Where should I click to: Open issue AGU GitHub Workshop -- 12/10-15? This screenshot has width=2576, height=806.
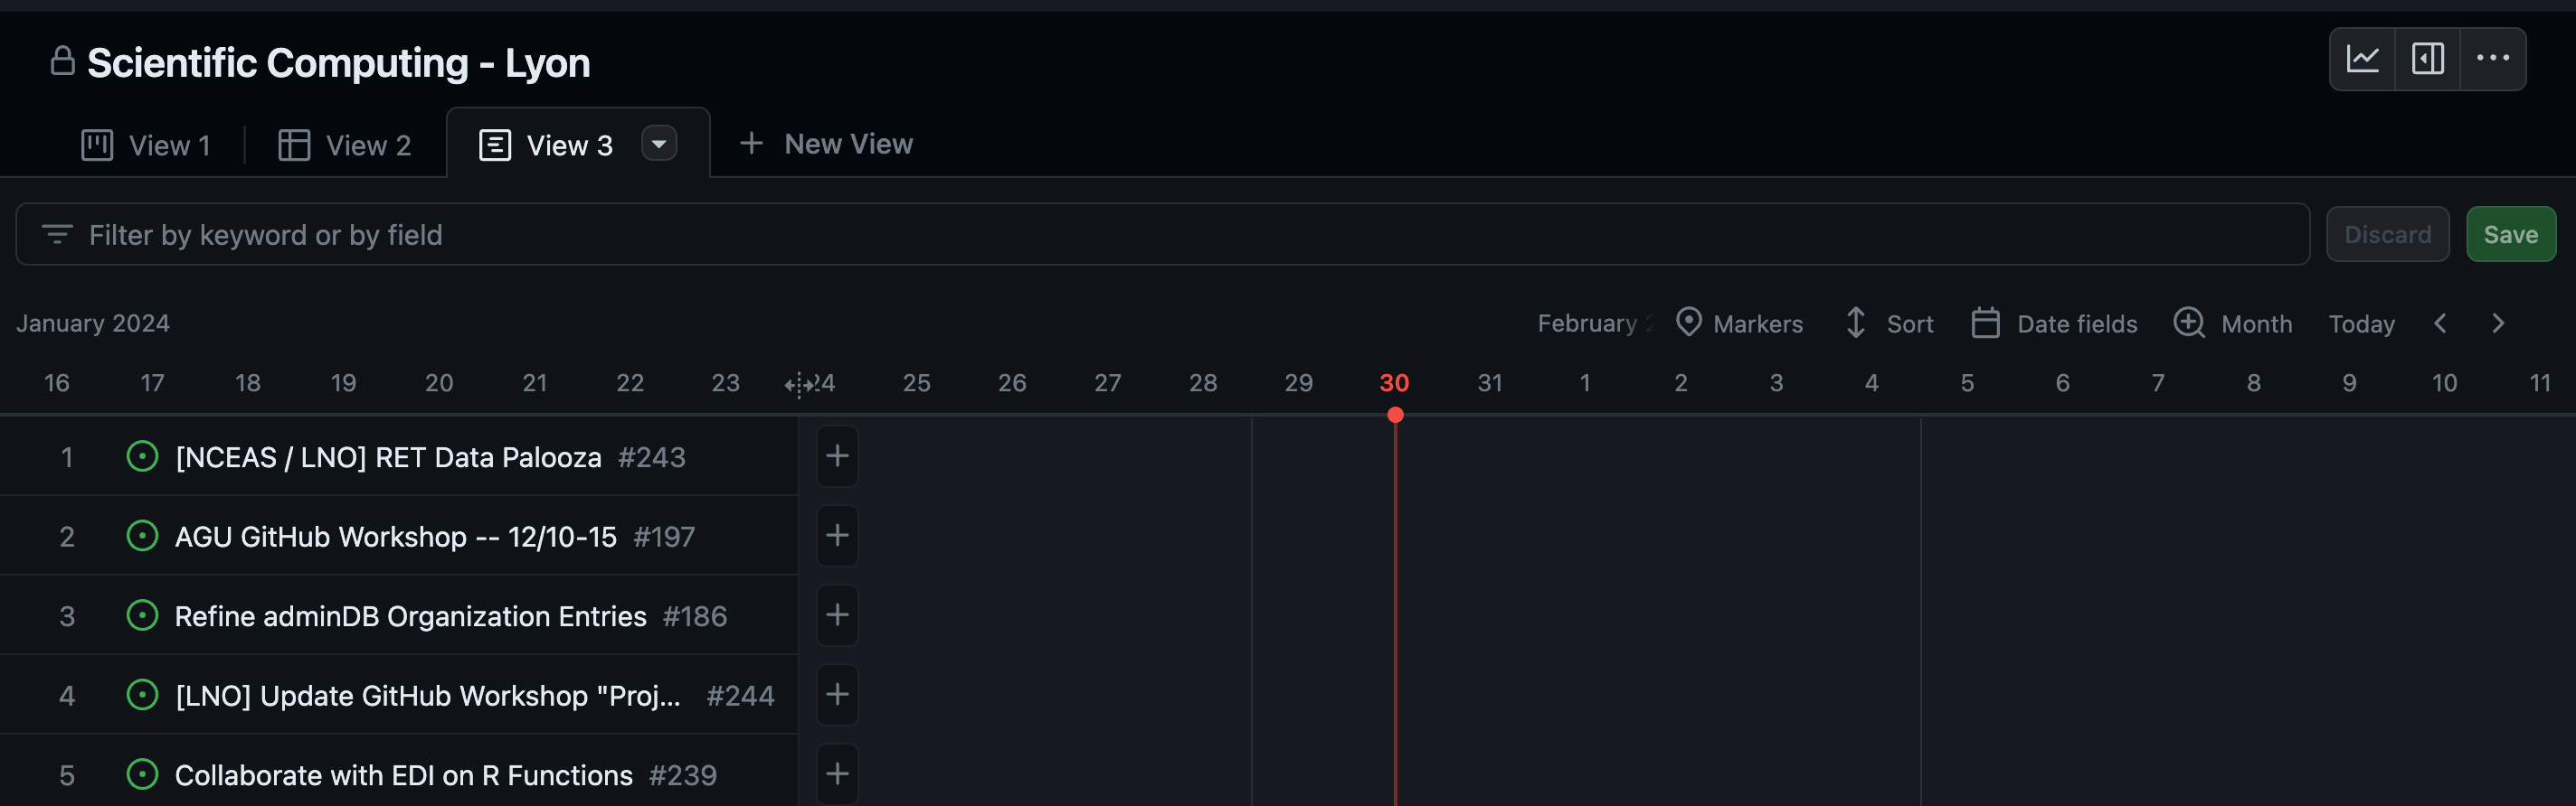pyautogui.click(x=395, y=538)
